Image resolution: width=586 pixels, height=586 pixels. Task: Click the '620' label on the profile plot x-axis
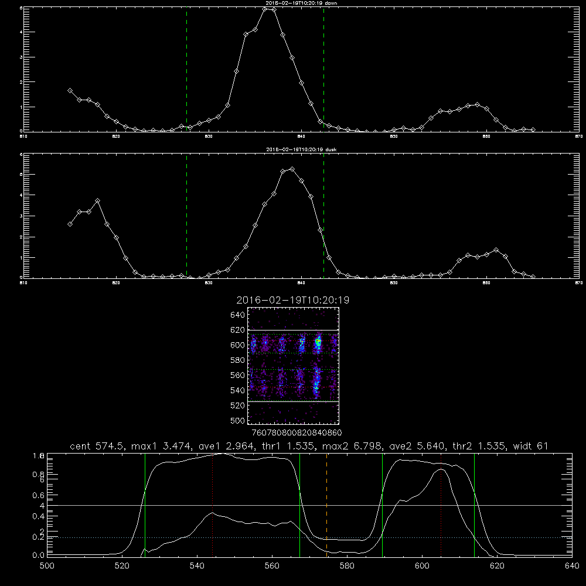point(497,566)
